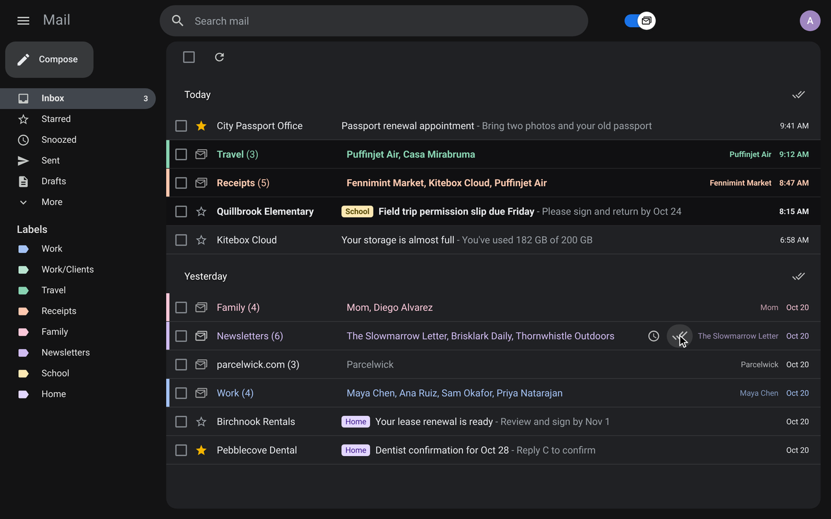Viewport: 831px width, 519px height.
Task: Expand the Work (4) bundle
Action: (x=493, y=393)
